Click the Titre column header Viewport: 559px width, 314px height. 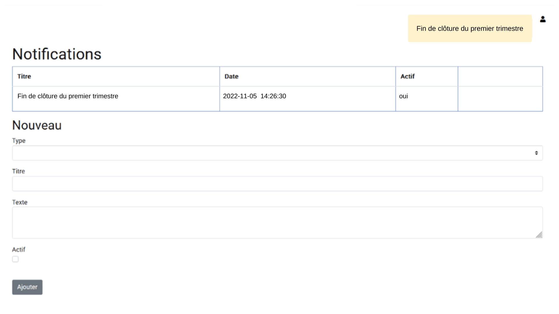tap(24, 76)
